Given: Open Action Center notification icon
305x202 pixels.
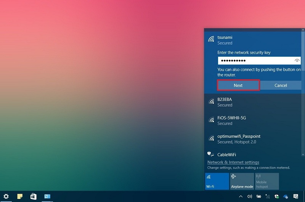Looking at the screenshot, I should coord(295,196).
